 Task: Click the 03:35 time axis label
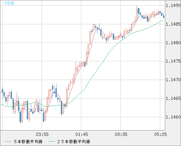click(121, 134)
